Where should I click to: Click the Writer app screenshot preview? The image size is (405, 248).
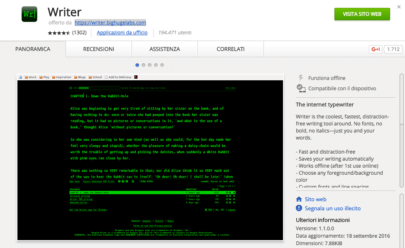click(150, 157)
